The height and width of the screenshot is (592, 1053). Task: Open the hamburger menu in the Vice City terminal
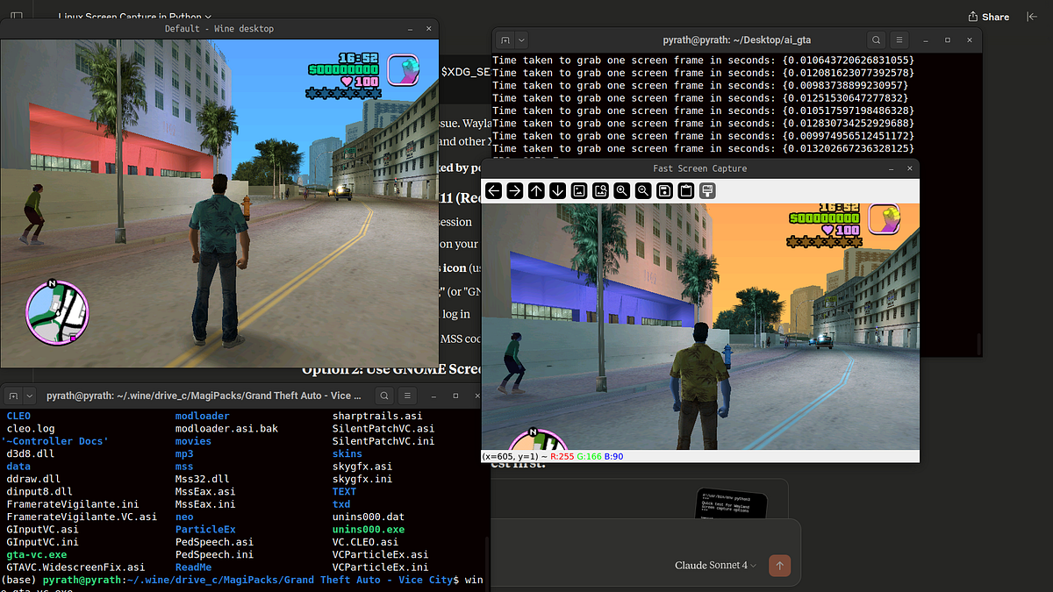pos(408,396)
